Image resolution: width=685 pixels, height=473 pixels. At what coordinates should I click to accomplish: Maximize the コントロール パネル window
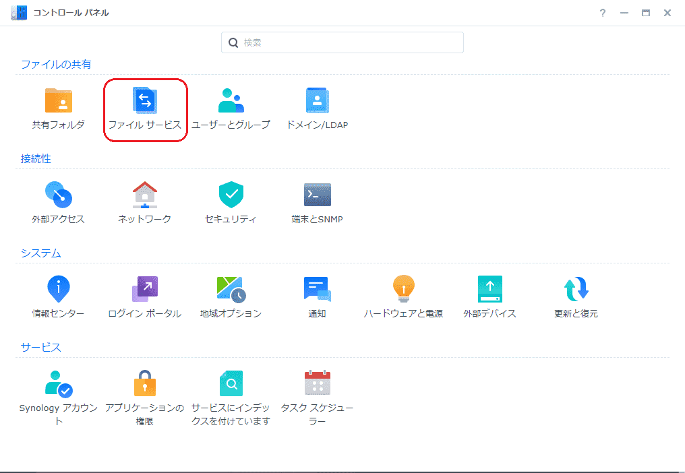tap(646, 13)
